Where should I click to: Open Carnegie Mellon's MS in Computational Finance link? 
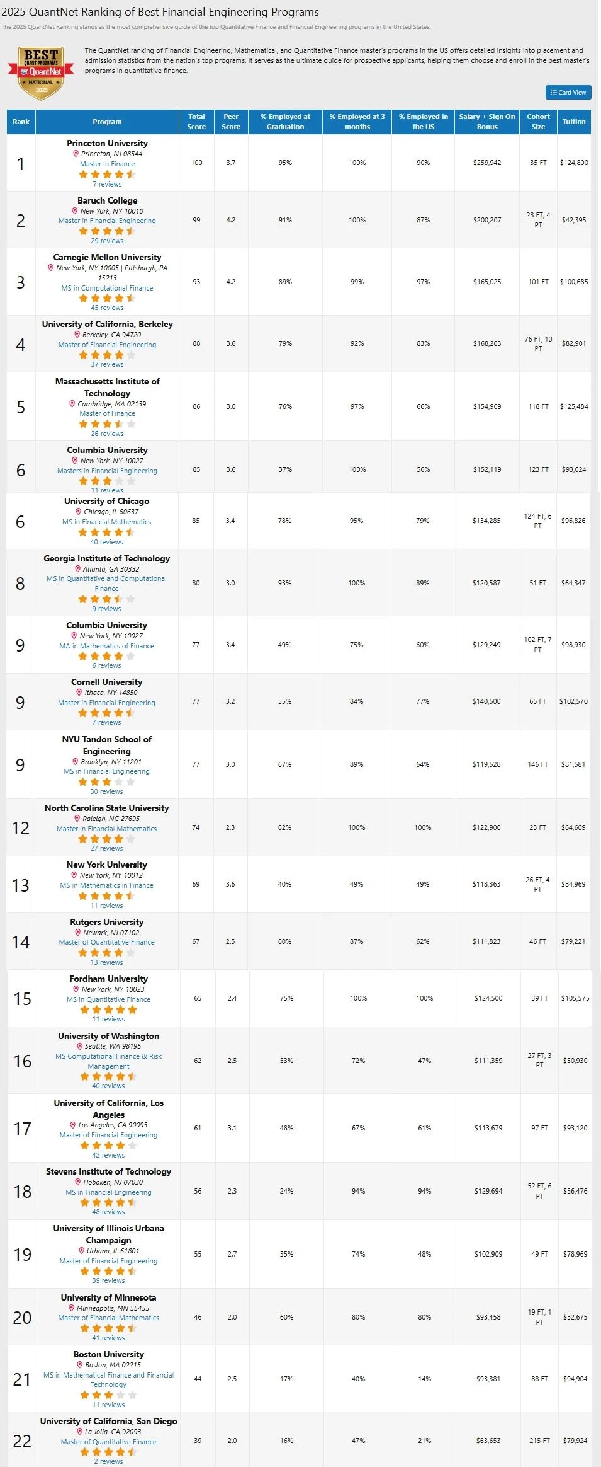click(x=107, y=288)
